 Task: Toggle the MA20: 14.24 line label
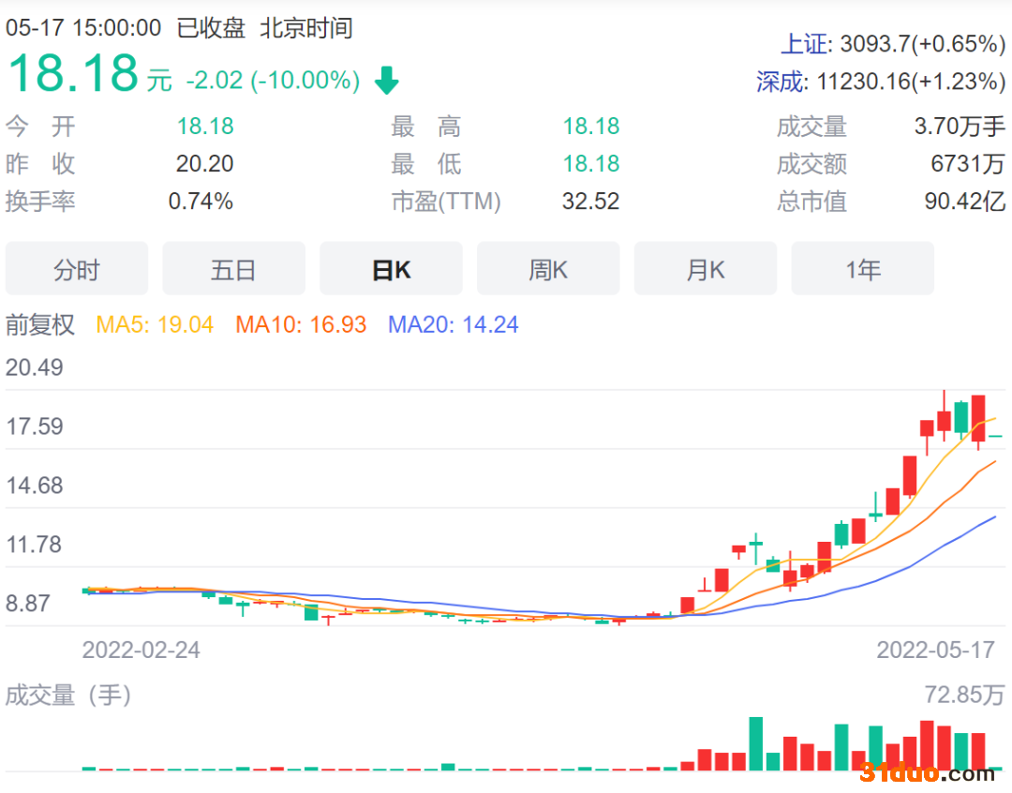click(x=454, y=325)
